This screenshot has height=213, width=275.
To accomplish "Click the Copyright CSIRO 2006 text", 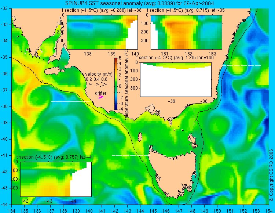I will (271, 175).
